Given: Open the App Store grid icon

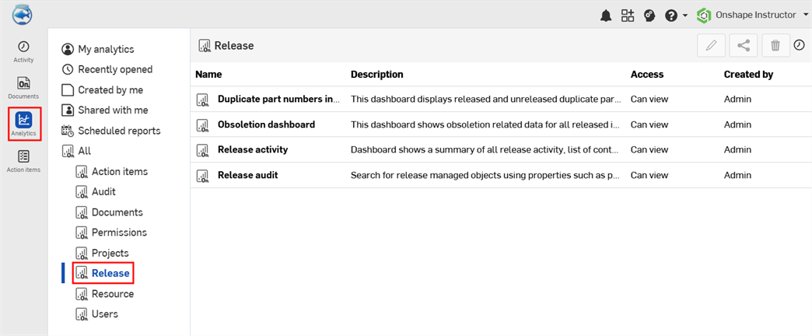Looking at the screenshot, I should click(628, 16).
